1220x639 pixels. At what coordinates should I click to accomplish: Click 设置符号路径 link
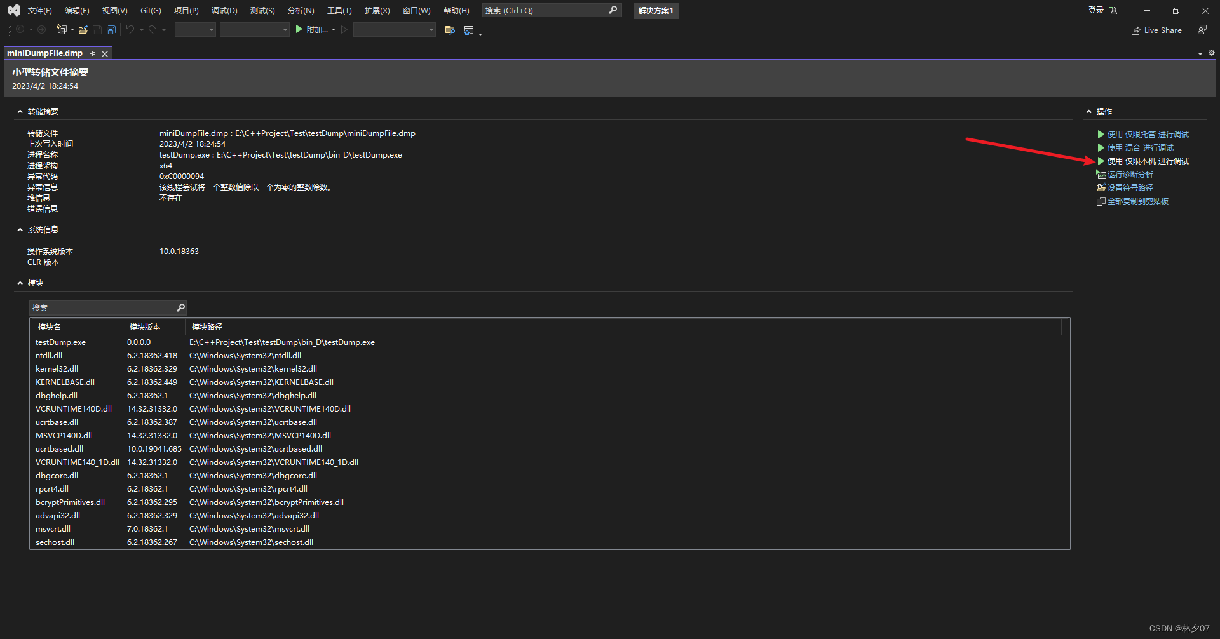1130,188
